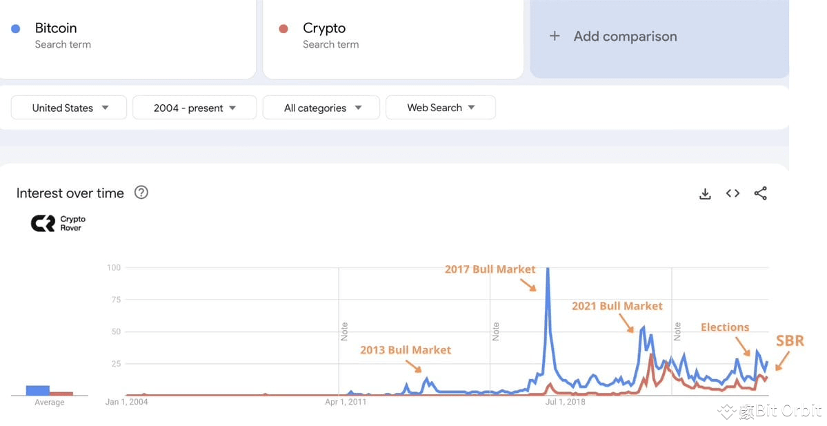Open the embed code icon
Image resolution: width=827 pixels, height=426 pixels.
(733, 193)
